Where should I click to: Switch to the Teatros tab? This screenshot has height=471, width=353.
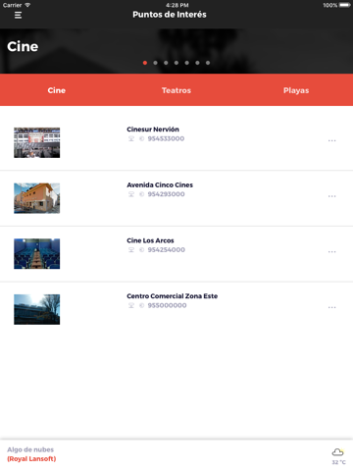tap(176, 90)
